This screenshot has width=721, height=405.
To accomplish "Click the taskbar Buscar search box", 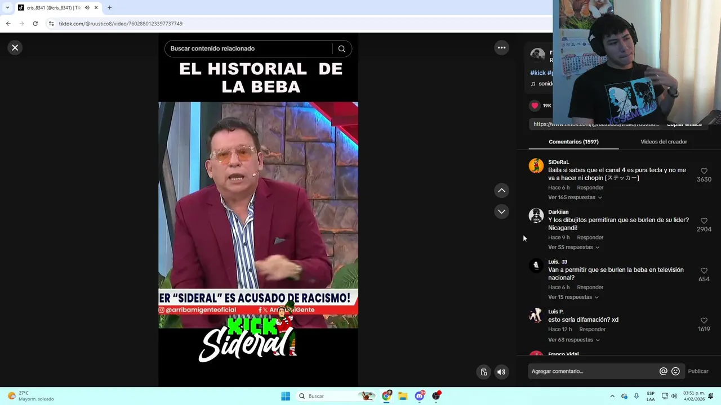I will click(335, 396).
